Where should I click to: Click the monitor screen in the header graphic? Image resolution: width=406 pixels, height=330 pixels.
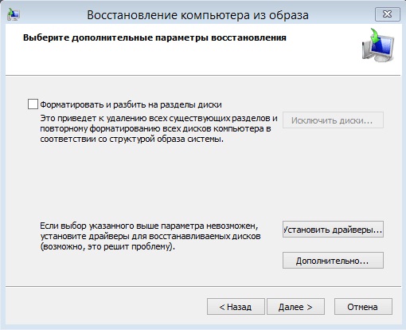pos(381,45)
